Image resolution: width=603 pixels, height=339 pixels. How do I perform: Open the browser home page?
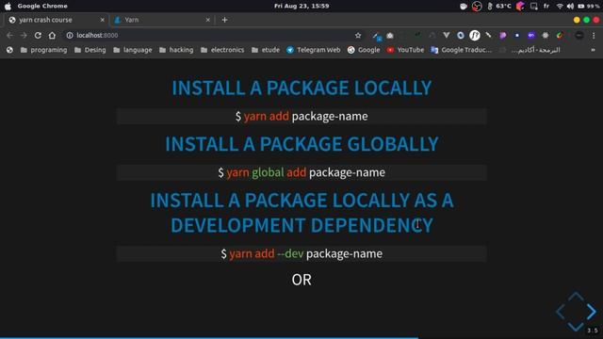point(52,36)
